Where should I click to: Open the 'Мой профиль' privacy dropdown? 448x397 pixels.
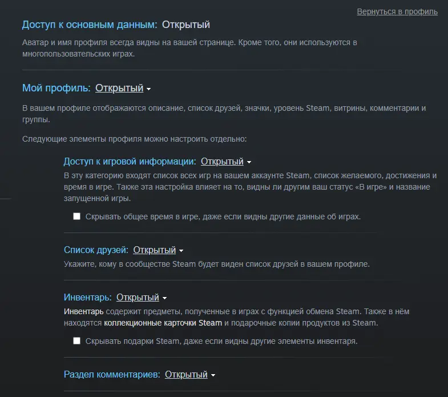(x=123, y=88)
